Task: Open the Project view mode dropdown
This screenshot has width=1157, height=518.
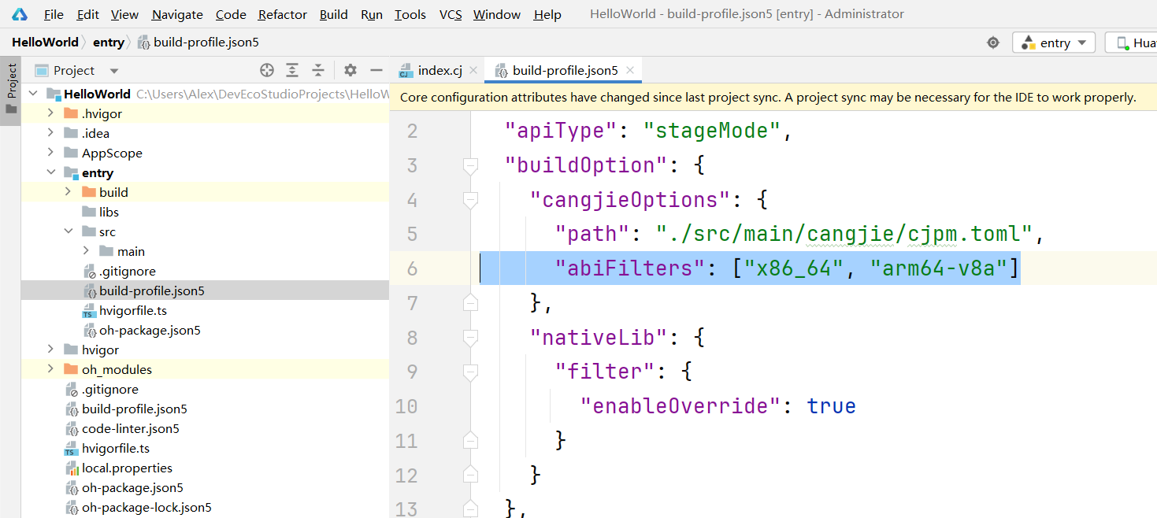Action: coord(76,71)
